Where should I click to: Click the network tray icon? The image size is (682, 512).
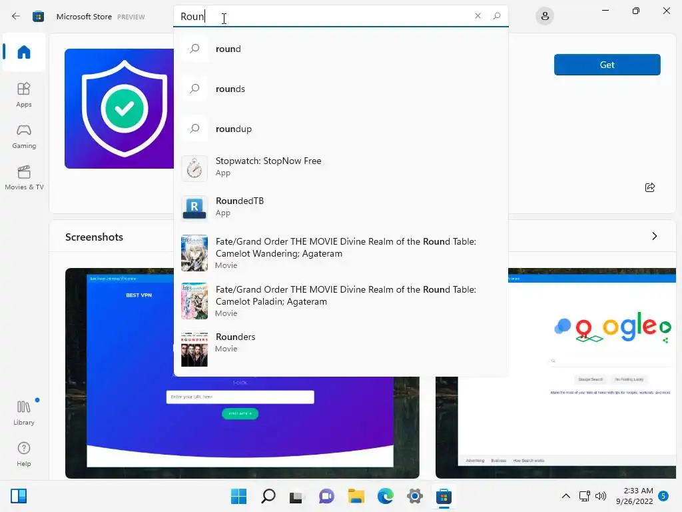tap(585, 496)
